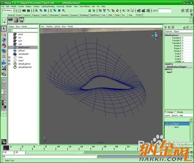This screenshot has width=194, height=163.
Task: Click the pPlane1 polygon icon in outliner
Action: tap(15, 51)
